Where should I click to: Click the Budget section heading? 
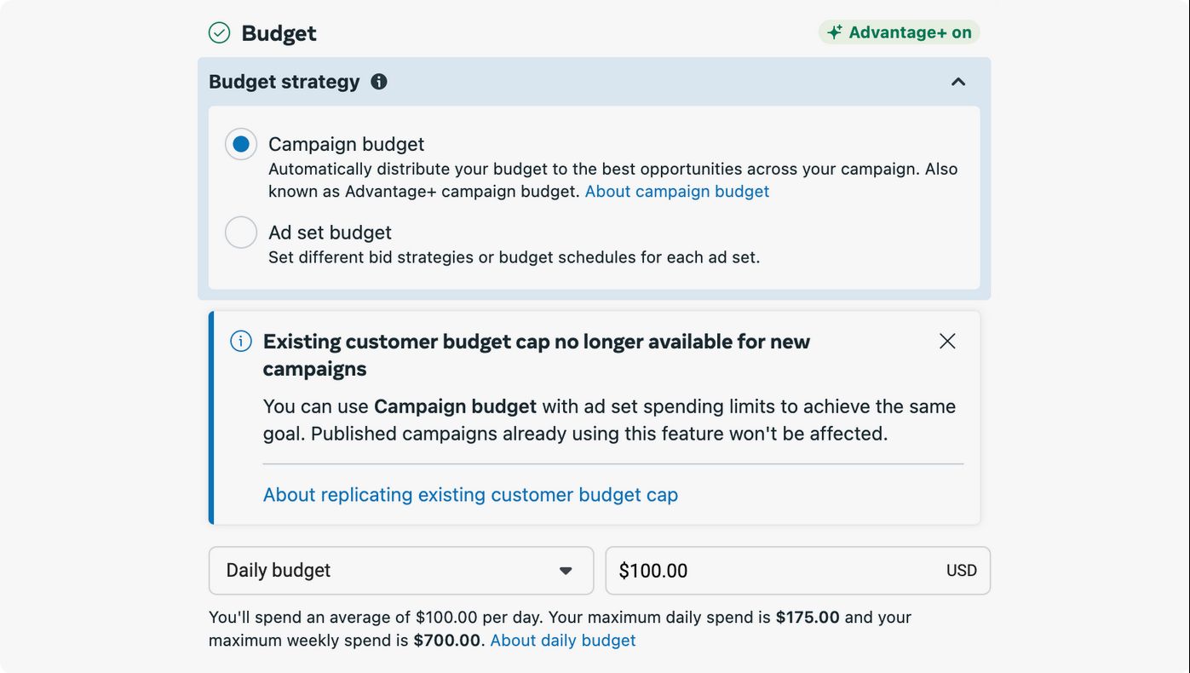click(x=279, y=33)
